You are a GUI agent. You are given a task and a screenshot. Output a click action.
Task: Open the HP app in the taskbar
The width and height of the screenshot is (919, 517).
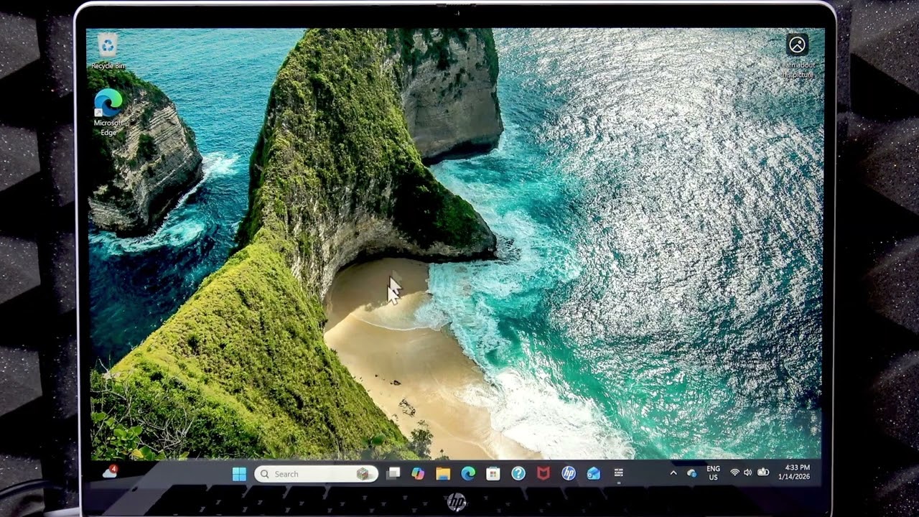(x=569, y=473)
